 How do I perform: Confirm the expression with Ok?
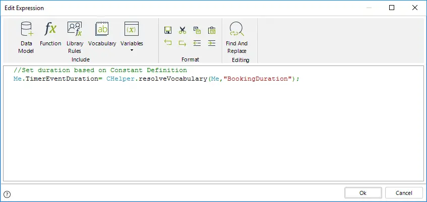tap(363, 193)
